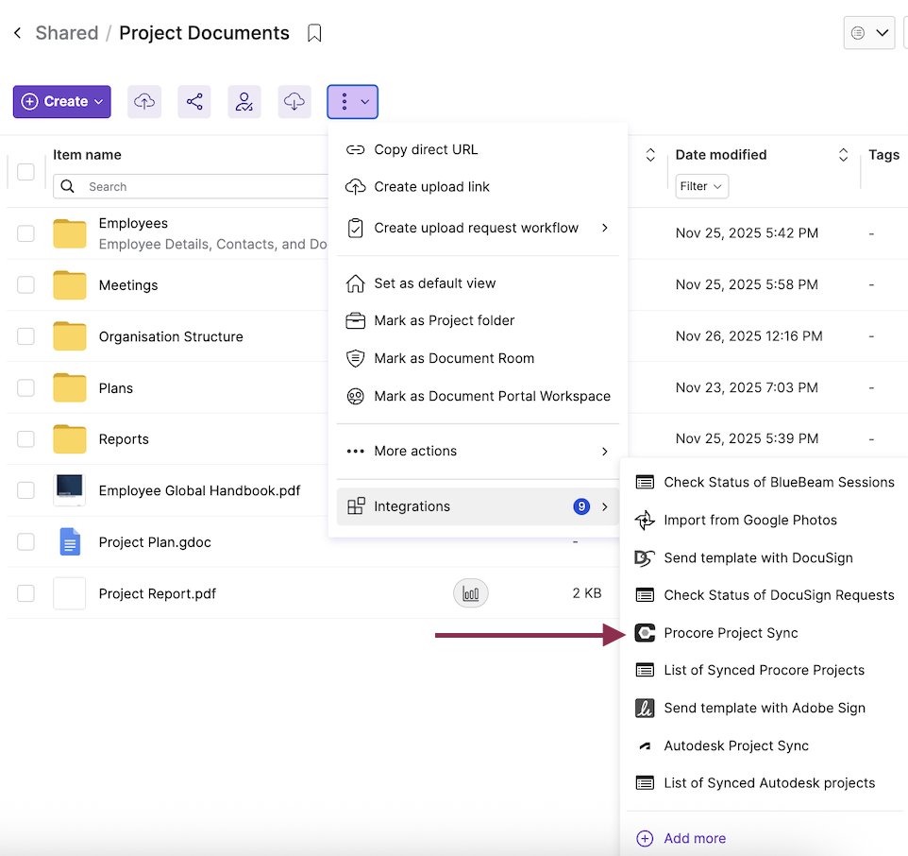Click the download cloud icon in toolbar
Viewport: 908px width, 856px height.
[294, 102]
